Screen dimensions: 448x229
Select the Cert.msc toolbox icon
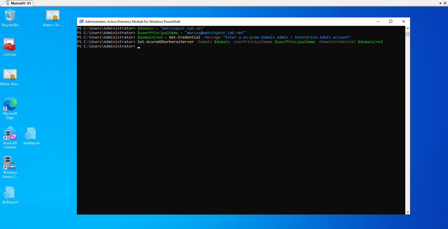(x=10, y=47)
